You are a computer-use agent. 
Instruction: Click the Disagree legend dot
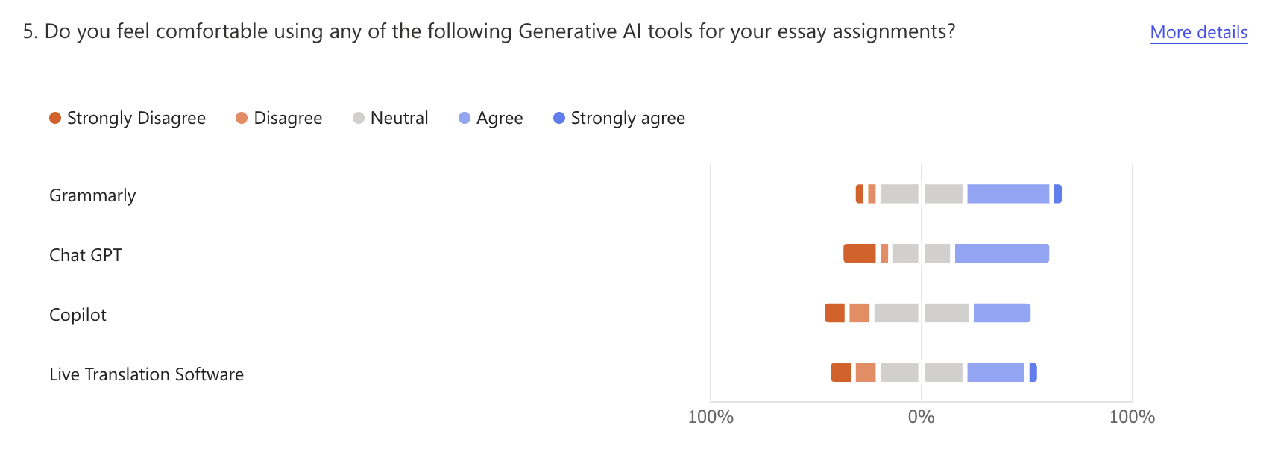point(242,118)
